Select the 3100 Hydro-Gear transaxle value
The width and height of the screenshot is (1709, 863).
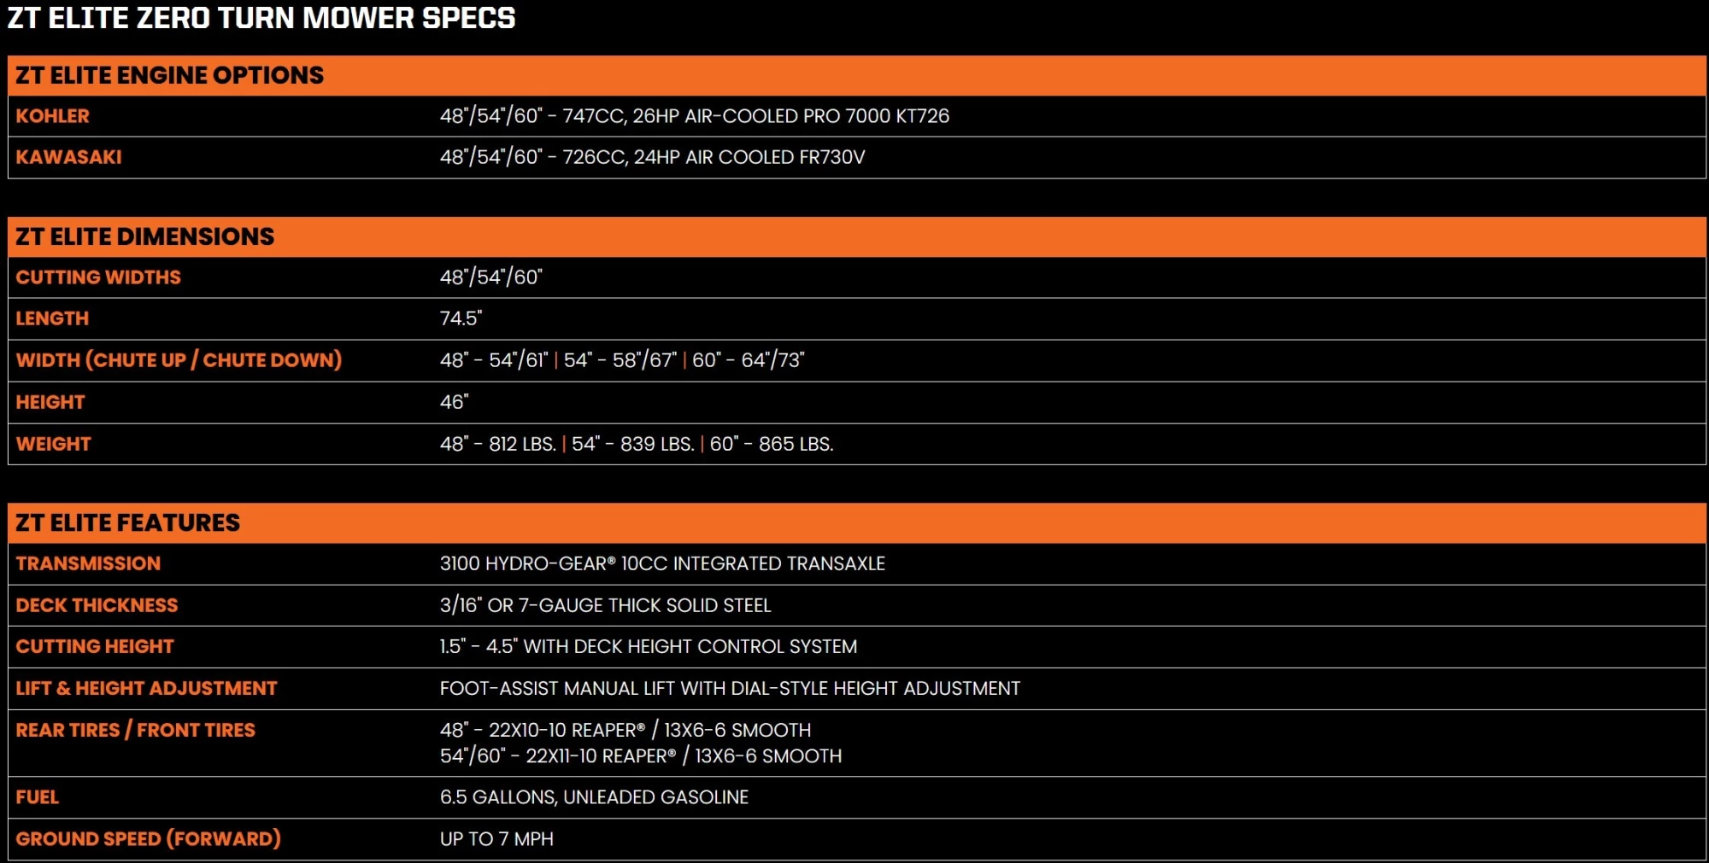coord(663,563)
